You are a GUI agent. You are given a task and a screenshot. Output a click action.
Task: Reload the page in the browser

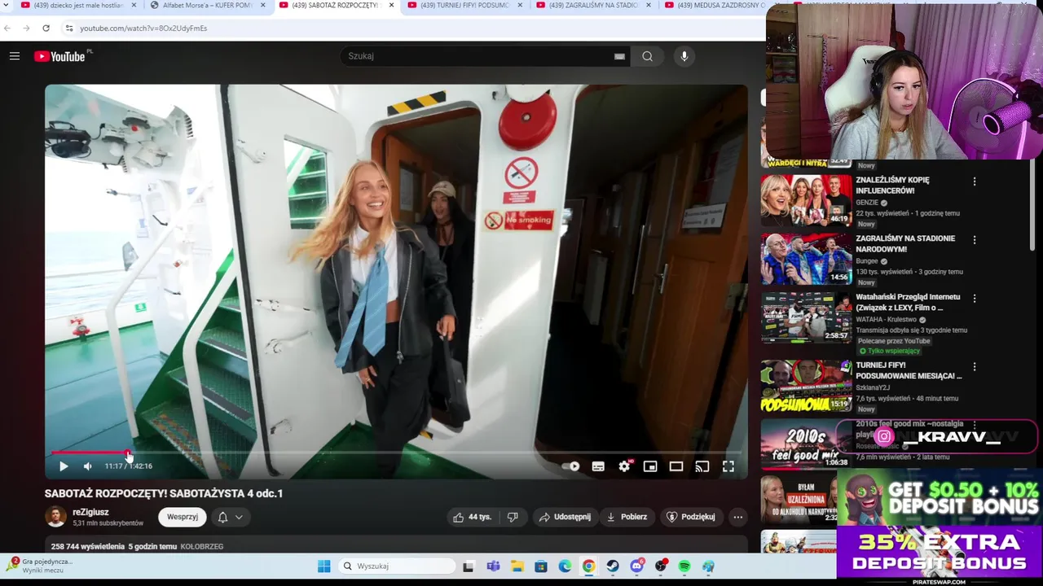pyautogui.click(x=46, y=28)
